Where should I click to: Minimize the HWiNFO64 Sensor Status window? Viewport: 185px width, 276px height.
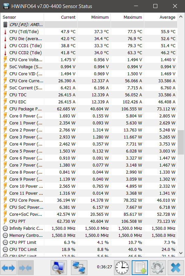tap(136, 6)
